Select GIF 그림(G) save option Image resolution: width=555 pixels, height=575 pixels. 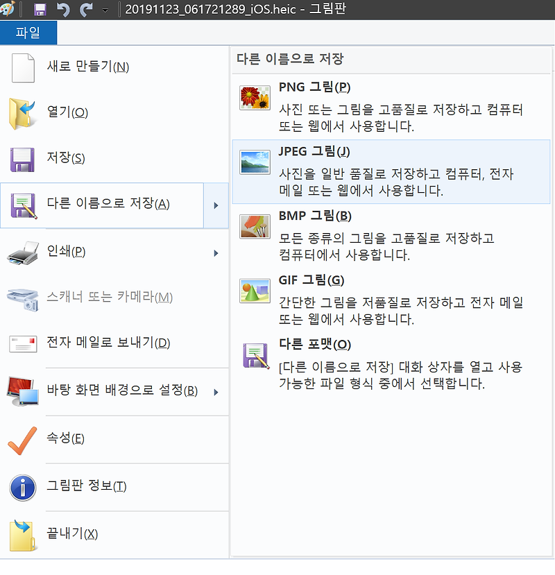coord(391,300)
